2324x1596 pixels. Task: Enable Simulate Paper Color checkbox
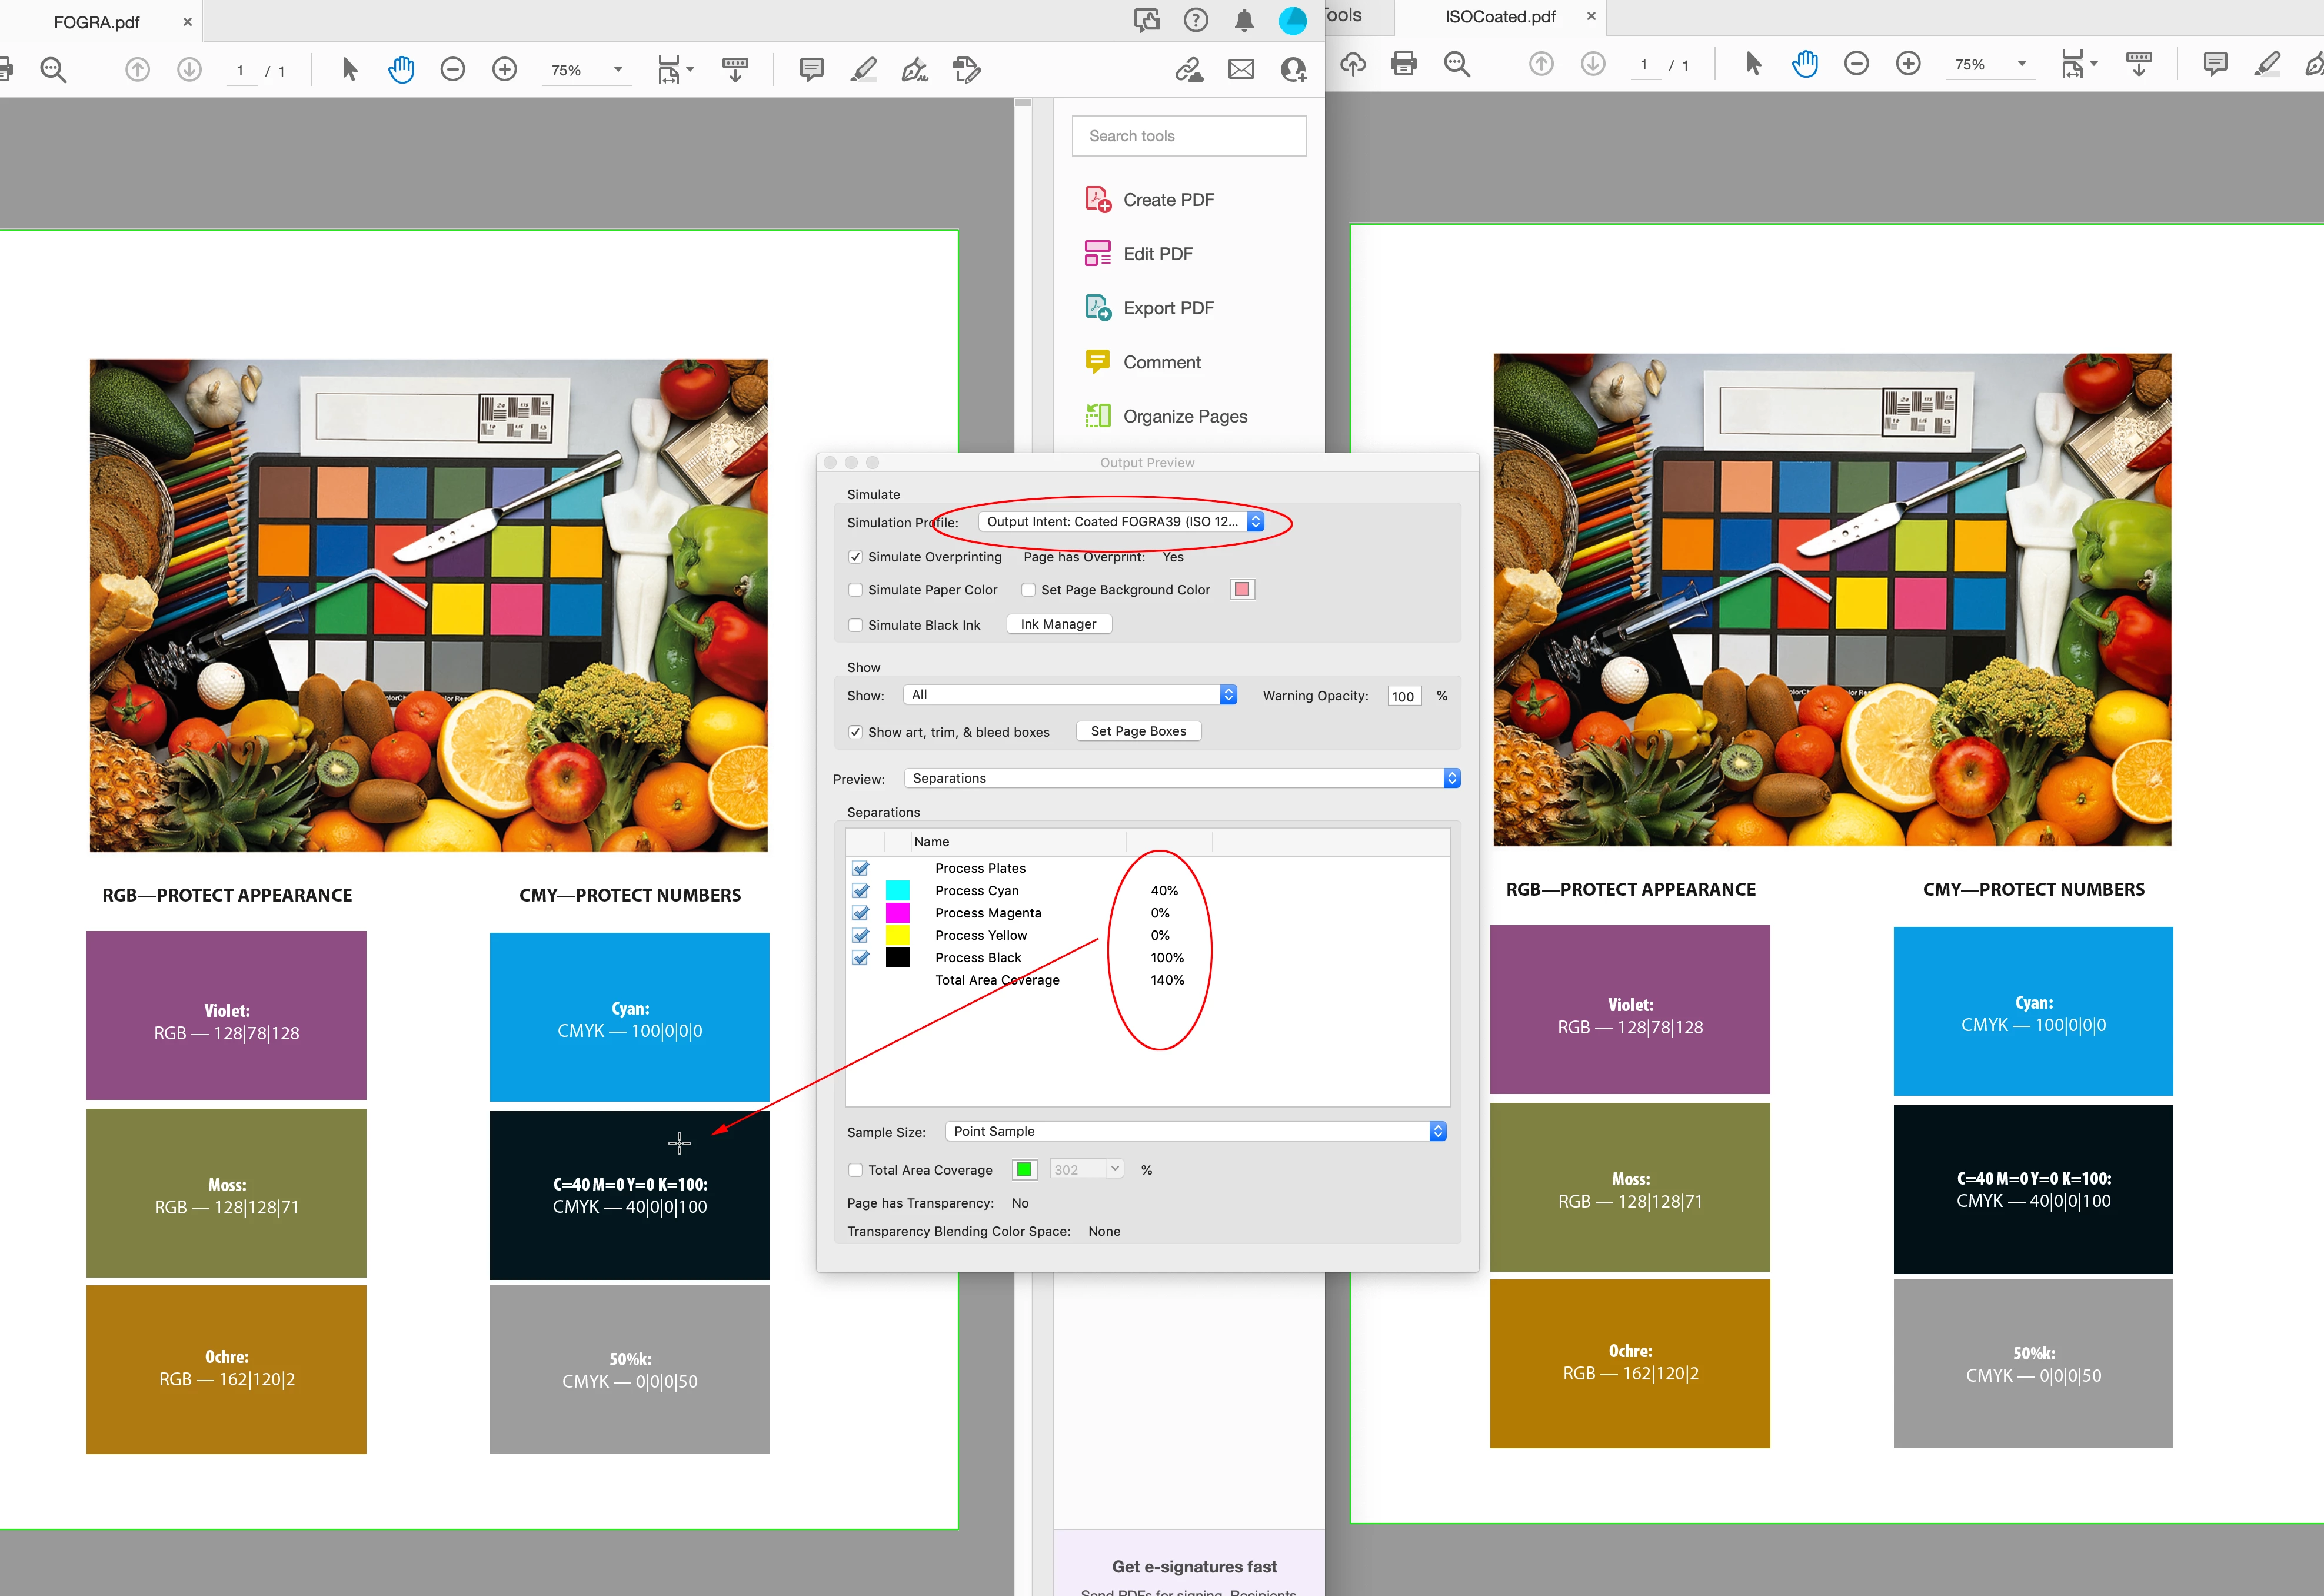click(856, 590)
